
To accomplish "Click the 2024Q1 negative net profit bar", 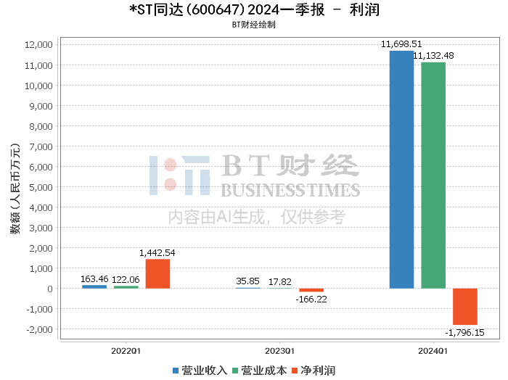I will 465,307.
